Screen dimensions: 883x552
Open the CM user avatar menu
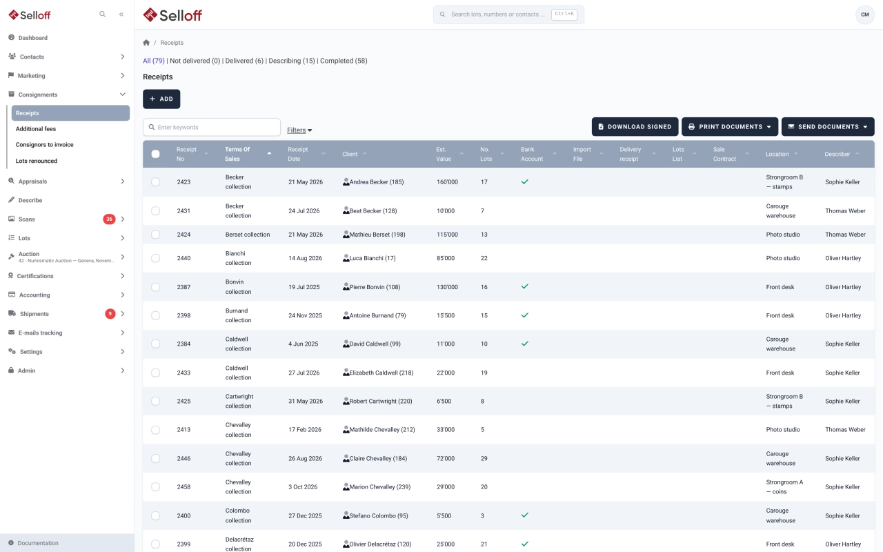click(865, 14)
